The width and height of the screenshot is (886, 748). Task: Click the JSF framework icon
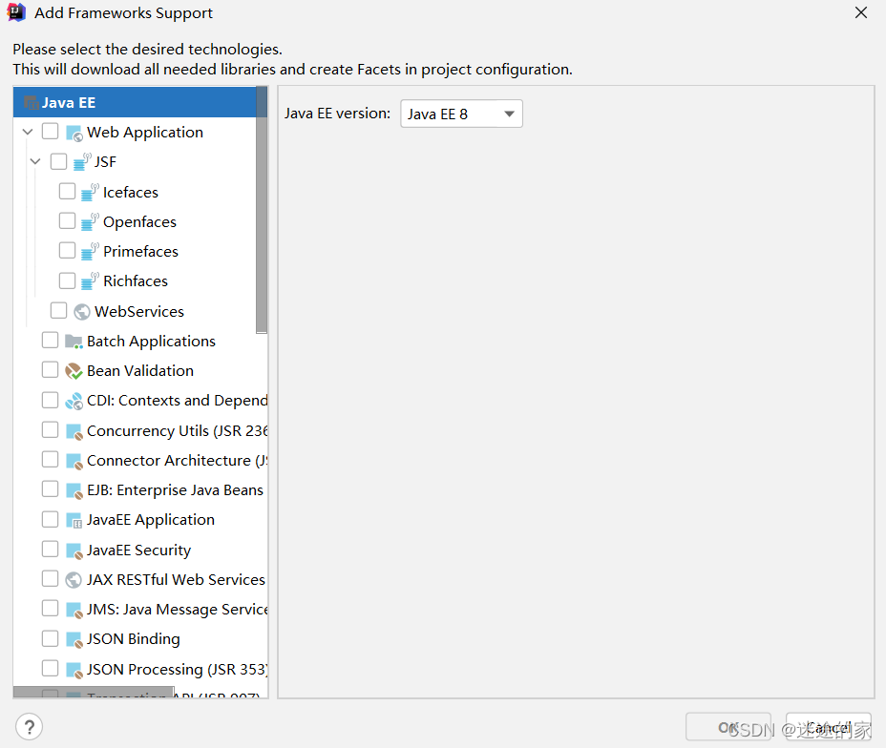(82, 162)
